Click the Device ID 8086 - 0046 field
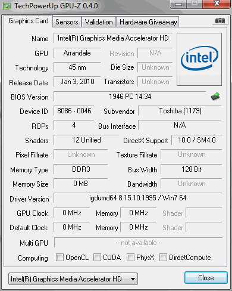This screenshot has width=232, height=291. click(74, 111)
